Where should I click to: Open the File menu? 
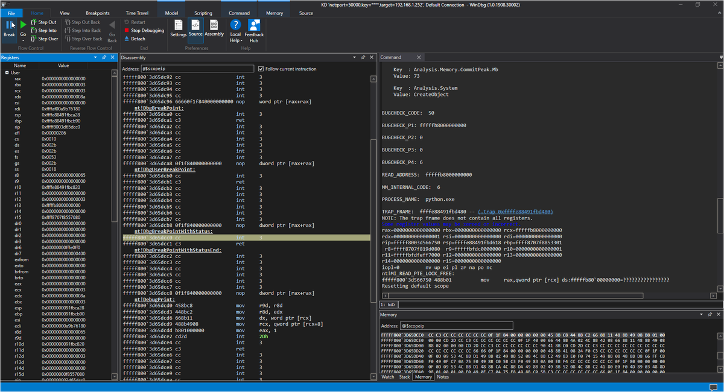click(x=11, y=13)
